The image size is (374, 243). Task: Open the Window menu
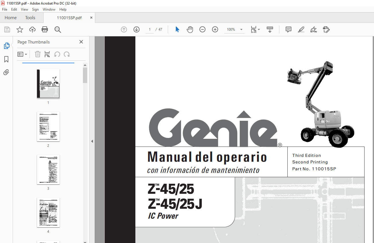[x=49, y=9]
